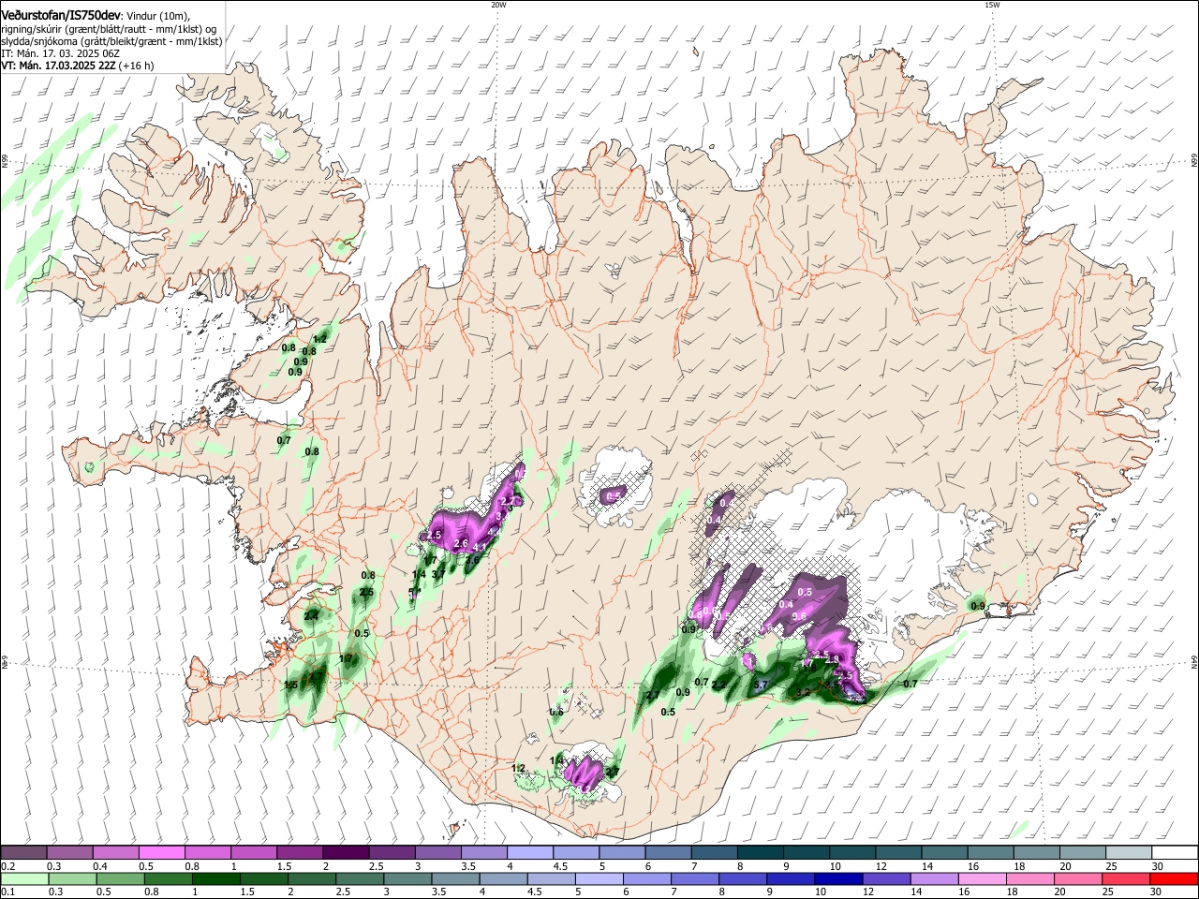Screen dimensions: 1199x899
Task: Pick the dark blue rain swatch between 10 and 12
Action: [x=839, y=878]
